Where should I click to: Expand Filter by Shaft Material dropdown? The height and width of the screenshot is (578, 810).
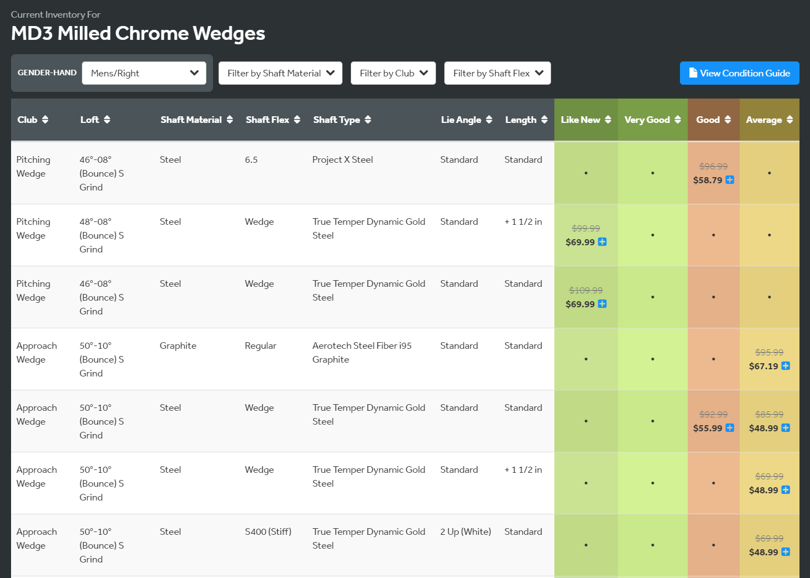tap(281, 73)
